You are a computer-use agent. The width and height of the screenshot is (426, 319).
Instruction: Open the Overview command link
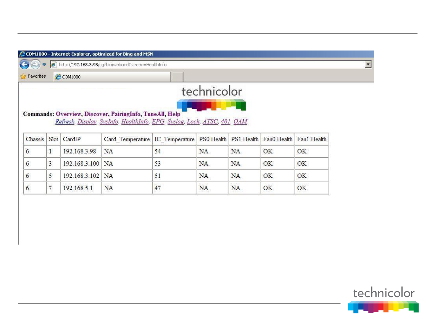click(69, 114)
